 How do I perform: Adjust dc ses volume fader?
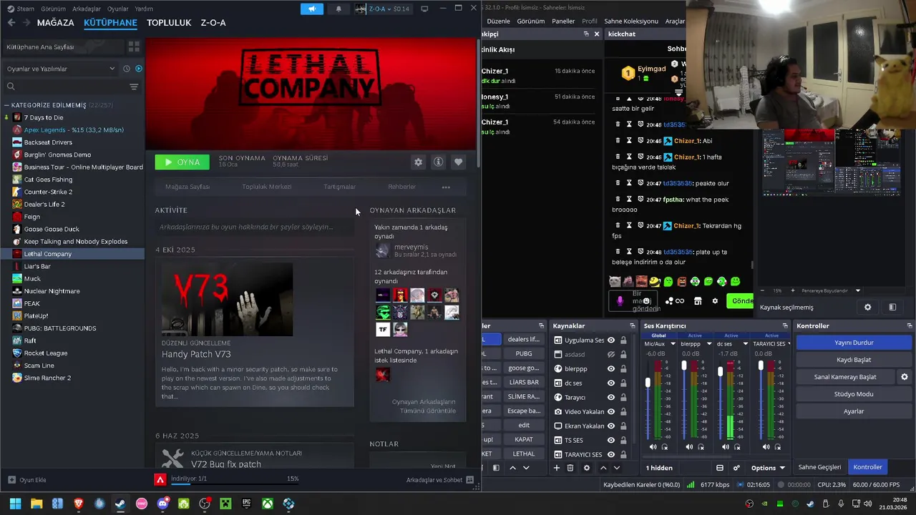(x=720, y=371)
